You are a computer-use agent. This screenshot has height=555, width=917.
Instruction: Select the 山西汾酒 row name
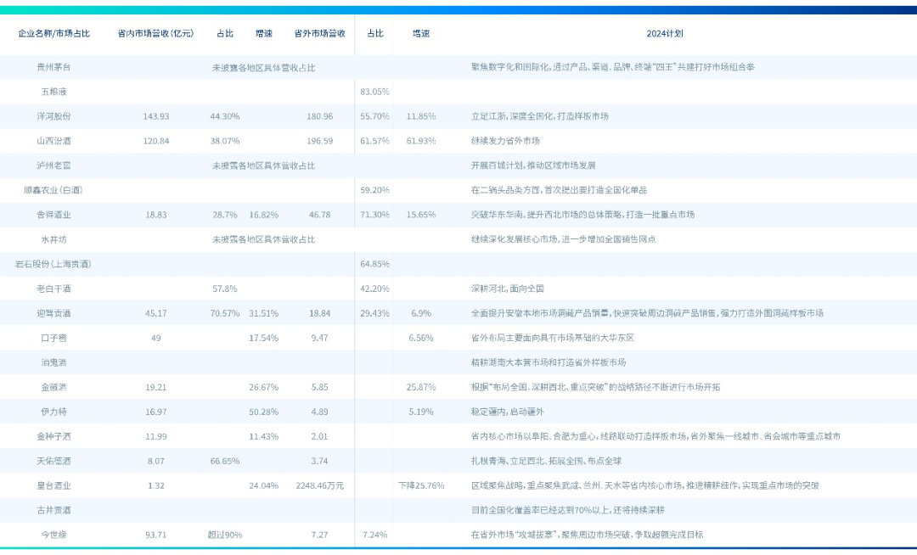pos(53,141)
